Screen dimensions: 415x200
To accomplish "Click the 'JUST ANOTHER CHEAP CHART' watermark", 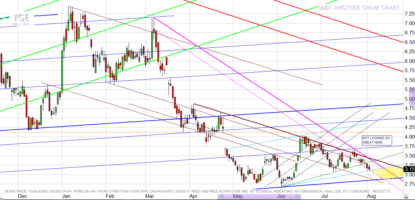I will tap(359, 8).
